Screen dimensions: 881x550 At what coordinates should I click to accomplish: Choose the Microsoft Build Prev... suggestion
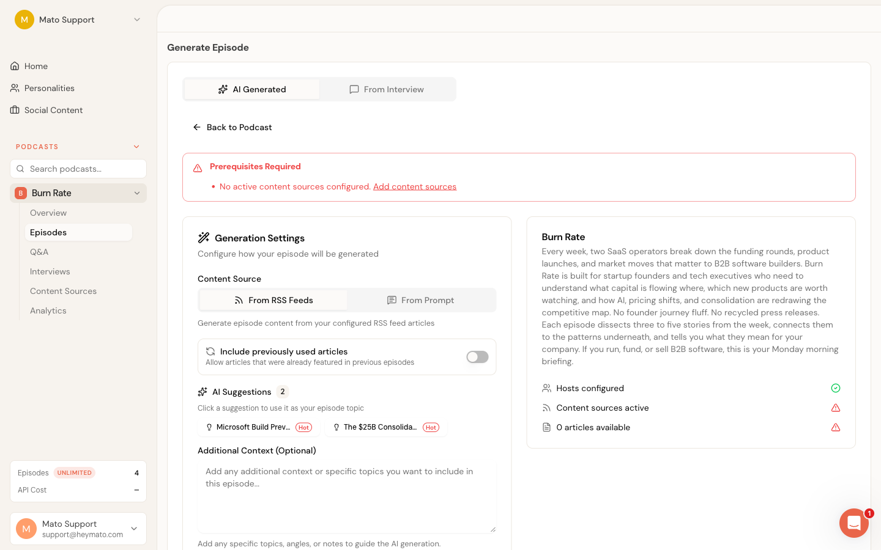pyautogui.click(x=258, y=427)
